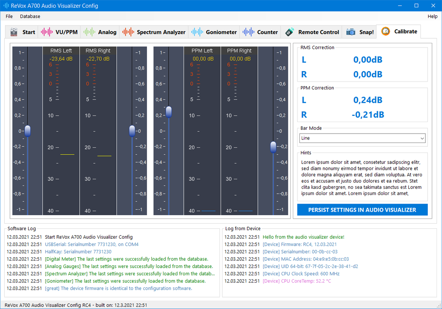Click the RMS Correction R 0,00dB value
Image resolution: width=442 pixels, height=309 pixels.
click(x=367, y=75)
